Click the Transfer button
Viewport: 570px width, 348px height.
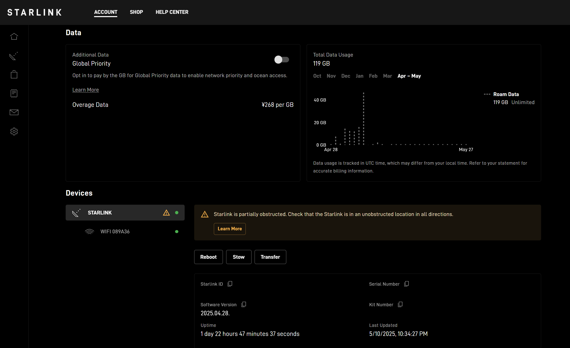click(270, 257)
